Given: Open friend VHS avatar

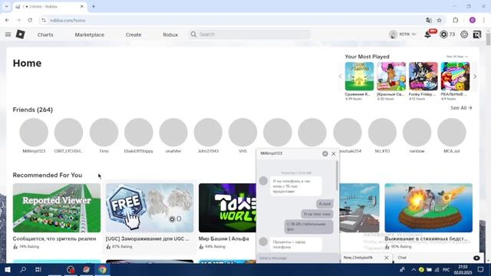Looking at the screenshot, I should point(242,133).
